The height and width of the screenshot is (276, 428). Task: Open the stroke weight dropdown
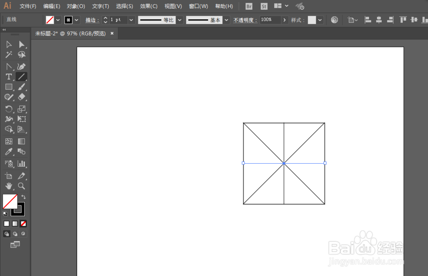[x=131, y=20]
